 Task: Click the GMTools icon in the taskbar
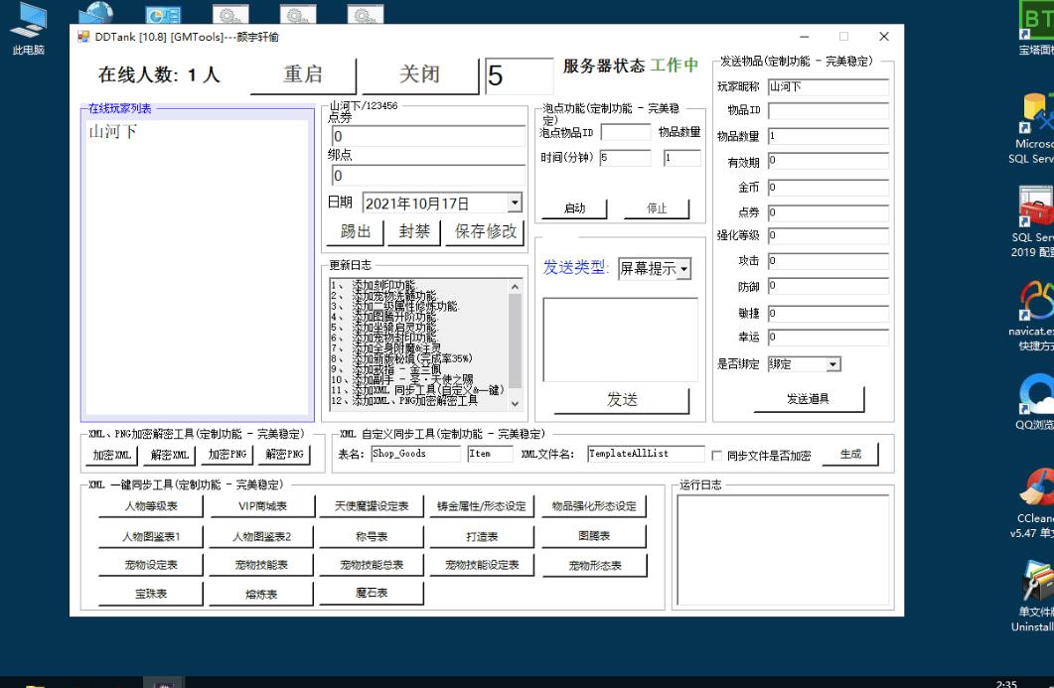(x=161, y=682)
